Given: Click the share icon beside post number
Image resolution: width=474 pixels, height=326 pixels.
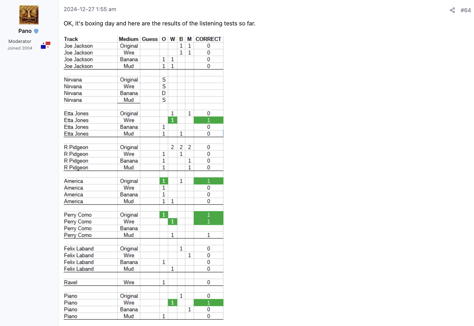Looking at the screenshot, I should [x=452, y=10].
